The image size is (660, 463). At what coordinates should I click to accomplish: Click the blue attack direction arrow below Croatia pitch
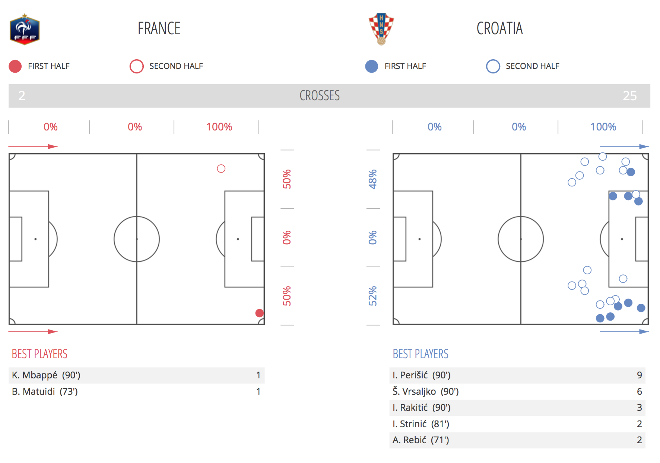[624, 331]
